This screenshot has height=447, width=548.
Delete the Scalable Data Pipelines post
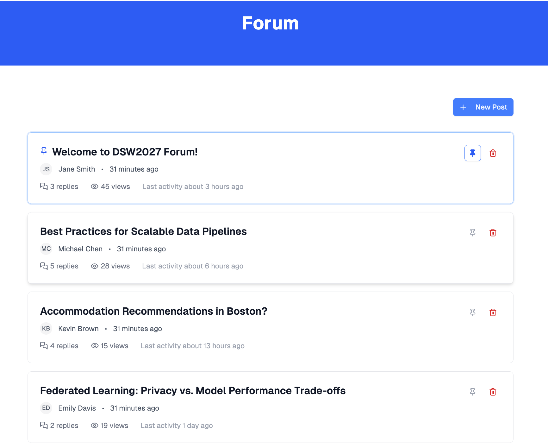tap(493, 233)
